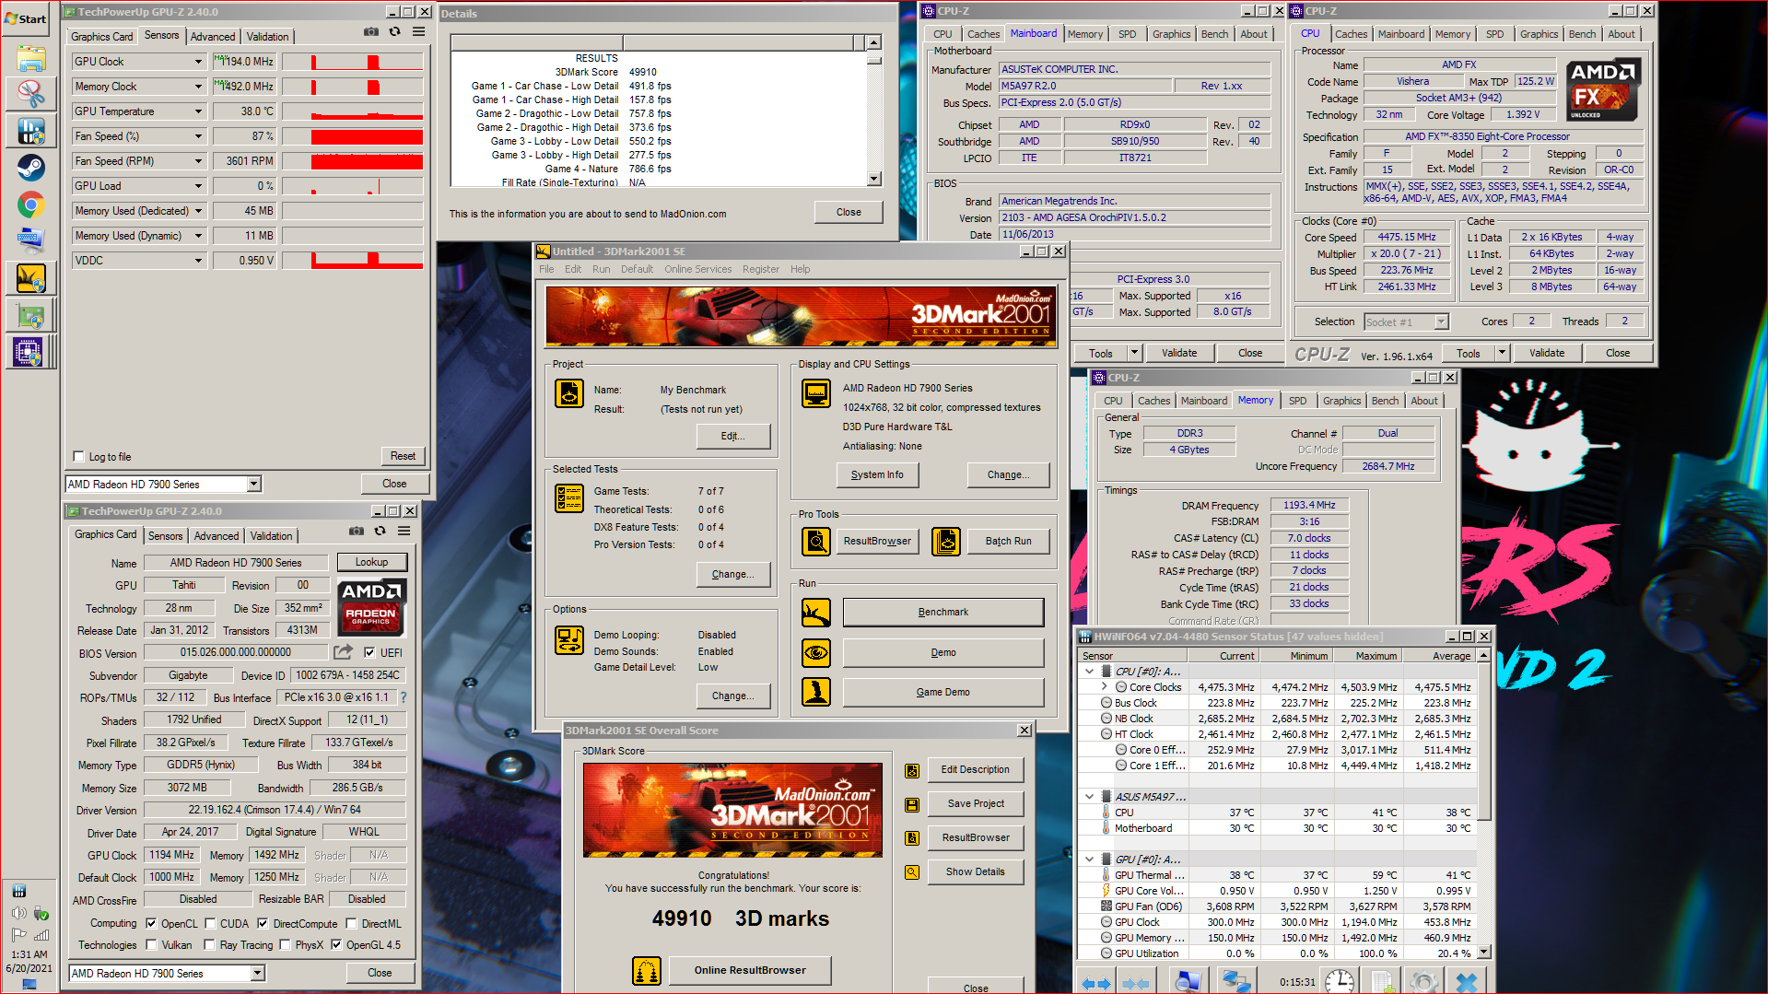Open the Run menu in 3DMark2001 SE
The width and height of the screenshot is (1768, 994).
[601, 270]
